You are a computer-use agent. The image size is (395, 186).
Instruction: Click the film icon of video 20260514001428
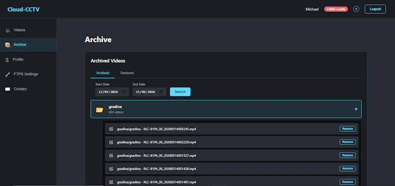click(111, 169)
